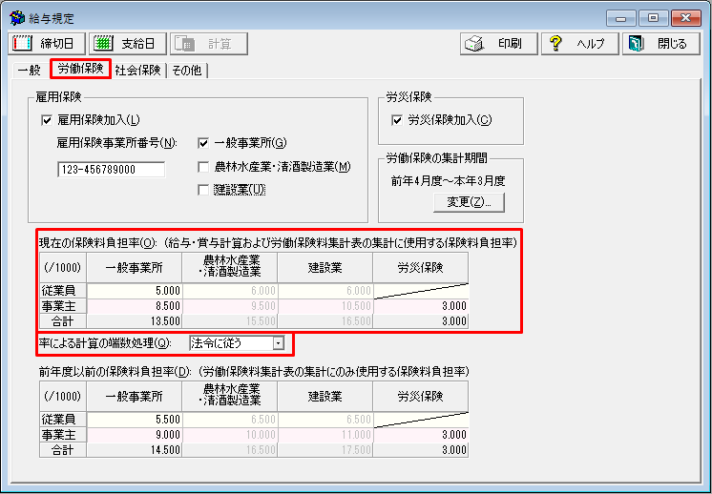Enable the 農林水産業・清酒製造業 checkbox
The width and height of the screenshot is (712, 494).
tap(203, 167)
